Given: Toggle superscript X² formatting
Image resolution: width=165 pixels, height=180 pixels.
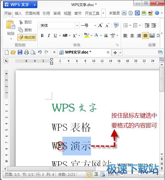Looking at the screenshot, I should [75, 35].
